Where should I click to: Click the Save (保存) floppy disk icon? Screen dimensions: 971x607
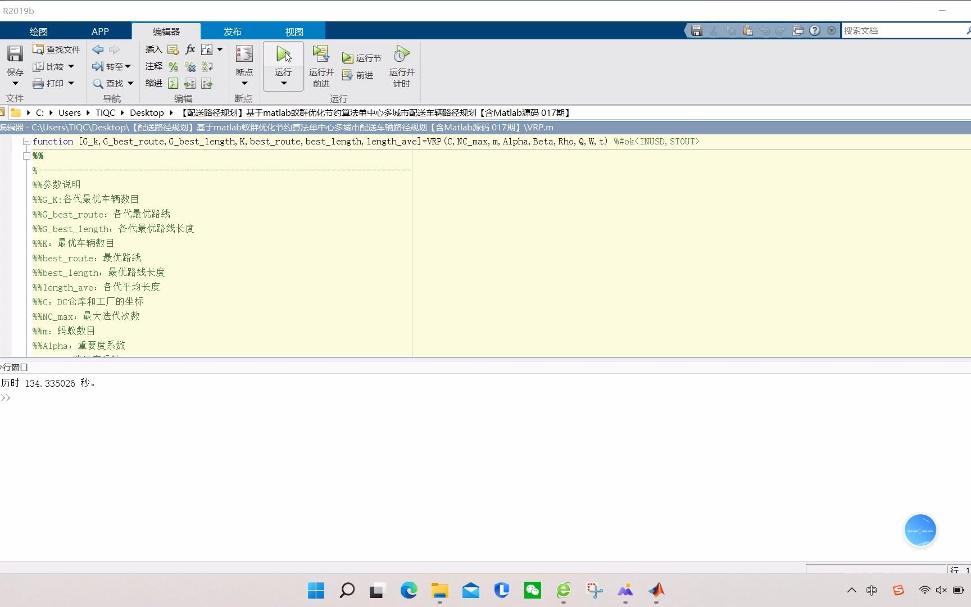point(15,53)
